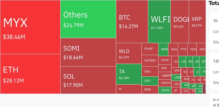Image resolution: width=219 pixels, height=107 pixels.
Task: Select the MYX $38.46M tile
Action: coord(30,27)
